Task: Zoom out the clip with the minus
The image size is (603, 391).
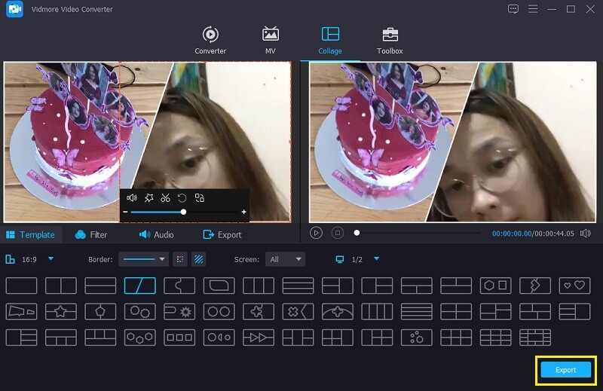Action: [125, 212]
